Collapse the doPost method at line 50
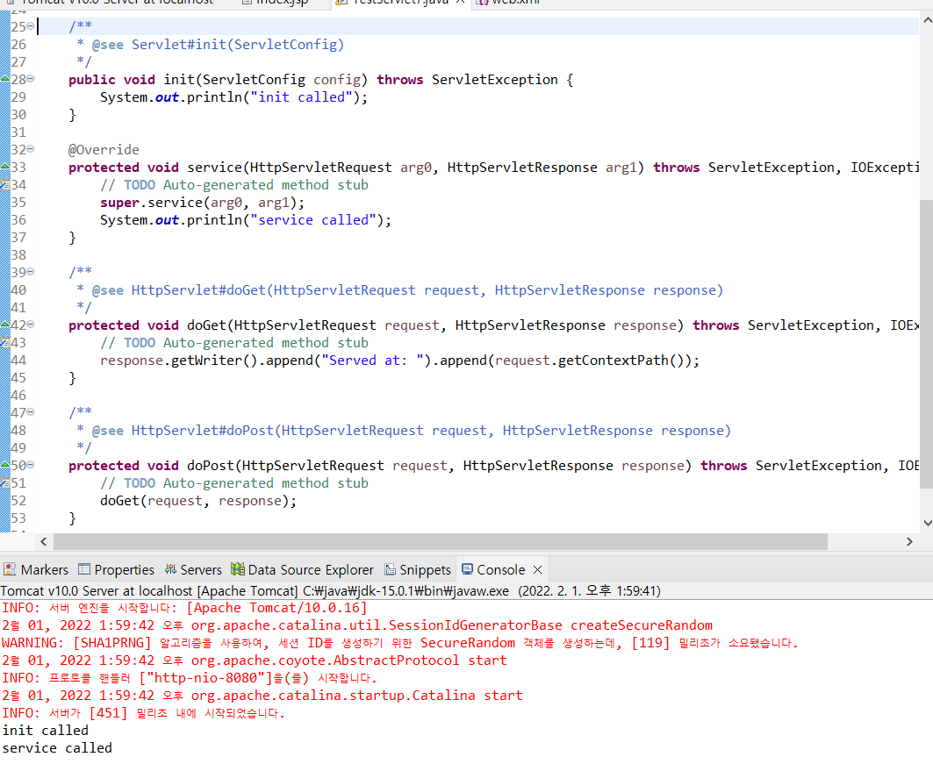The height and width of the screenshot is (764, 933). tap(31, 464)
